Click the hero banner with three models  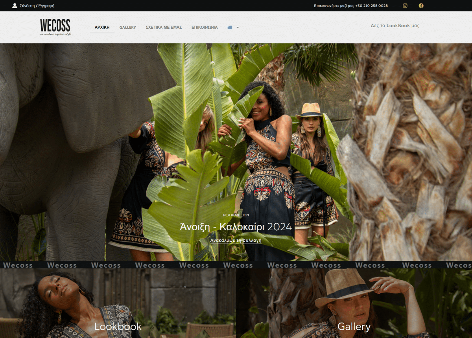coord(236,152)
